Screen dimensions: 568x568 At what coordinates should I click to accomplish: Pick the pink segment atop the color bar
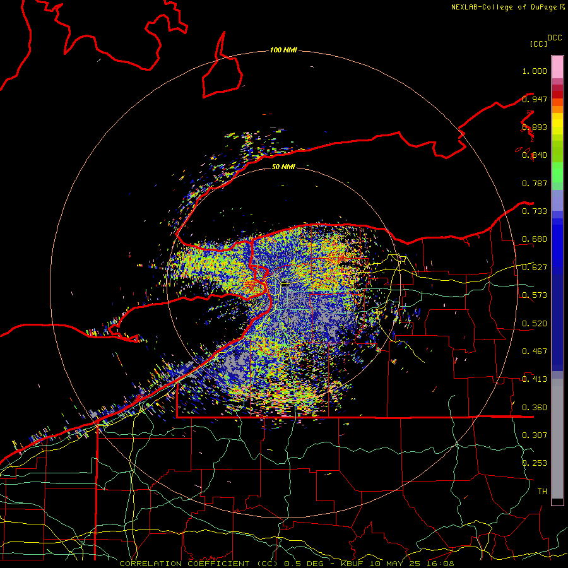pos(557,68)
